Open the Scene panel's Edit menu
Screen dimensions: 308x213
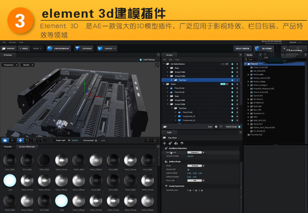click(170, 60)
